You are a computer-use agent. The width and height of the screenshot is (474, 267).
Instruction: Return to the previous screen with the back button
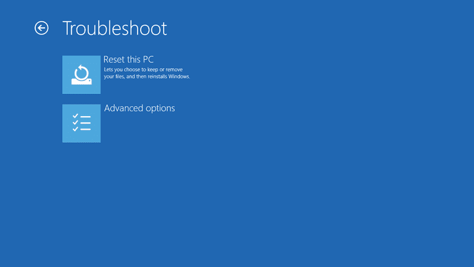click(41, 28)
